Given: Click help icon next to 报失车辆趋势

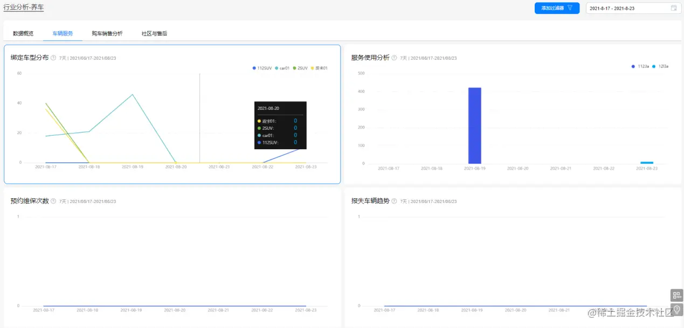Looking at the screenshot, I should (394, 201).
